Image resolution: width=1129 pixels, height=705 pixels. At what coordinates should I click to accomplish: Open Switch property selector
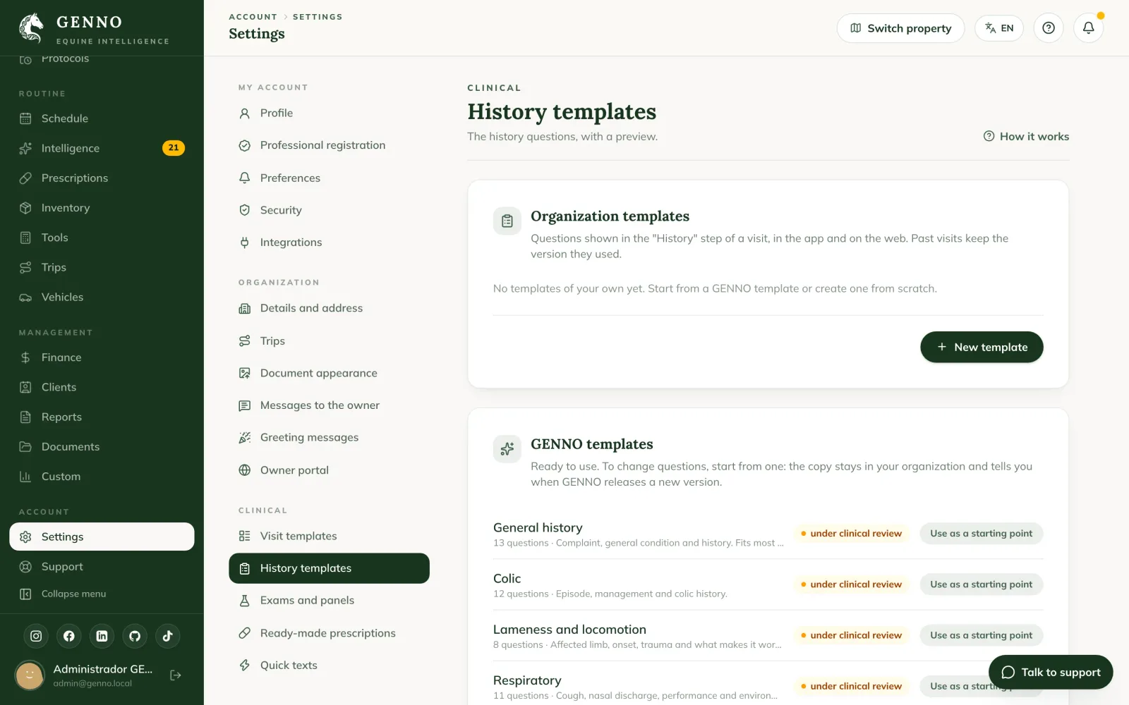[900, 28]
